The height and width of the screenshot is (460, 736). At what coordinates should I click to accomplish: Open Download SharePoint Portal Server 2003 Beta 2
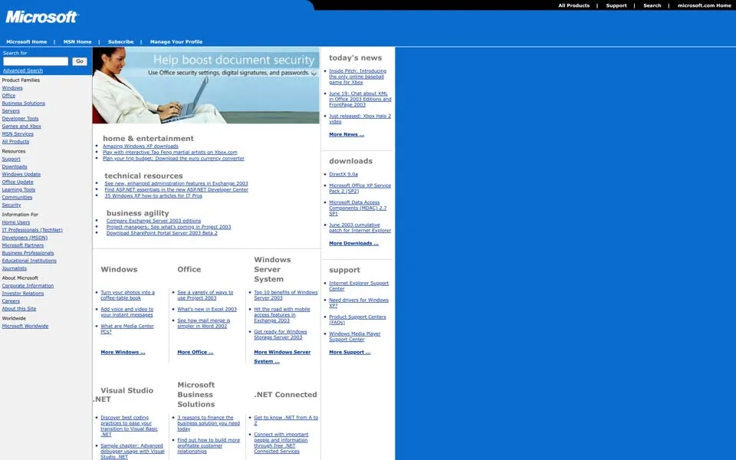162,233
